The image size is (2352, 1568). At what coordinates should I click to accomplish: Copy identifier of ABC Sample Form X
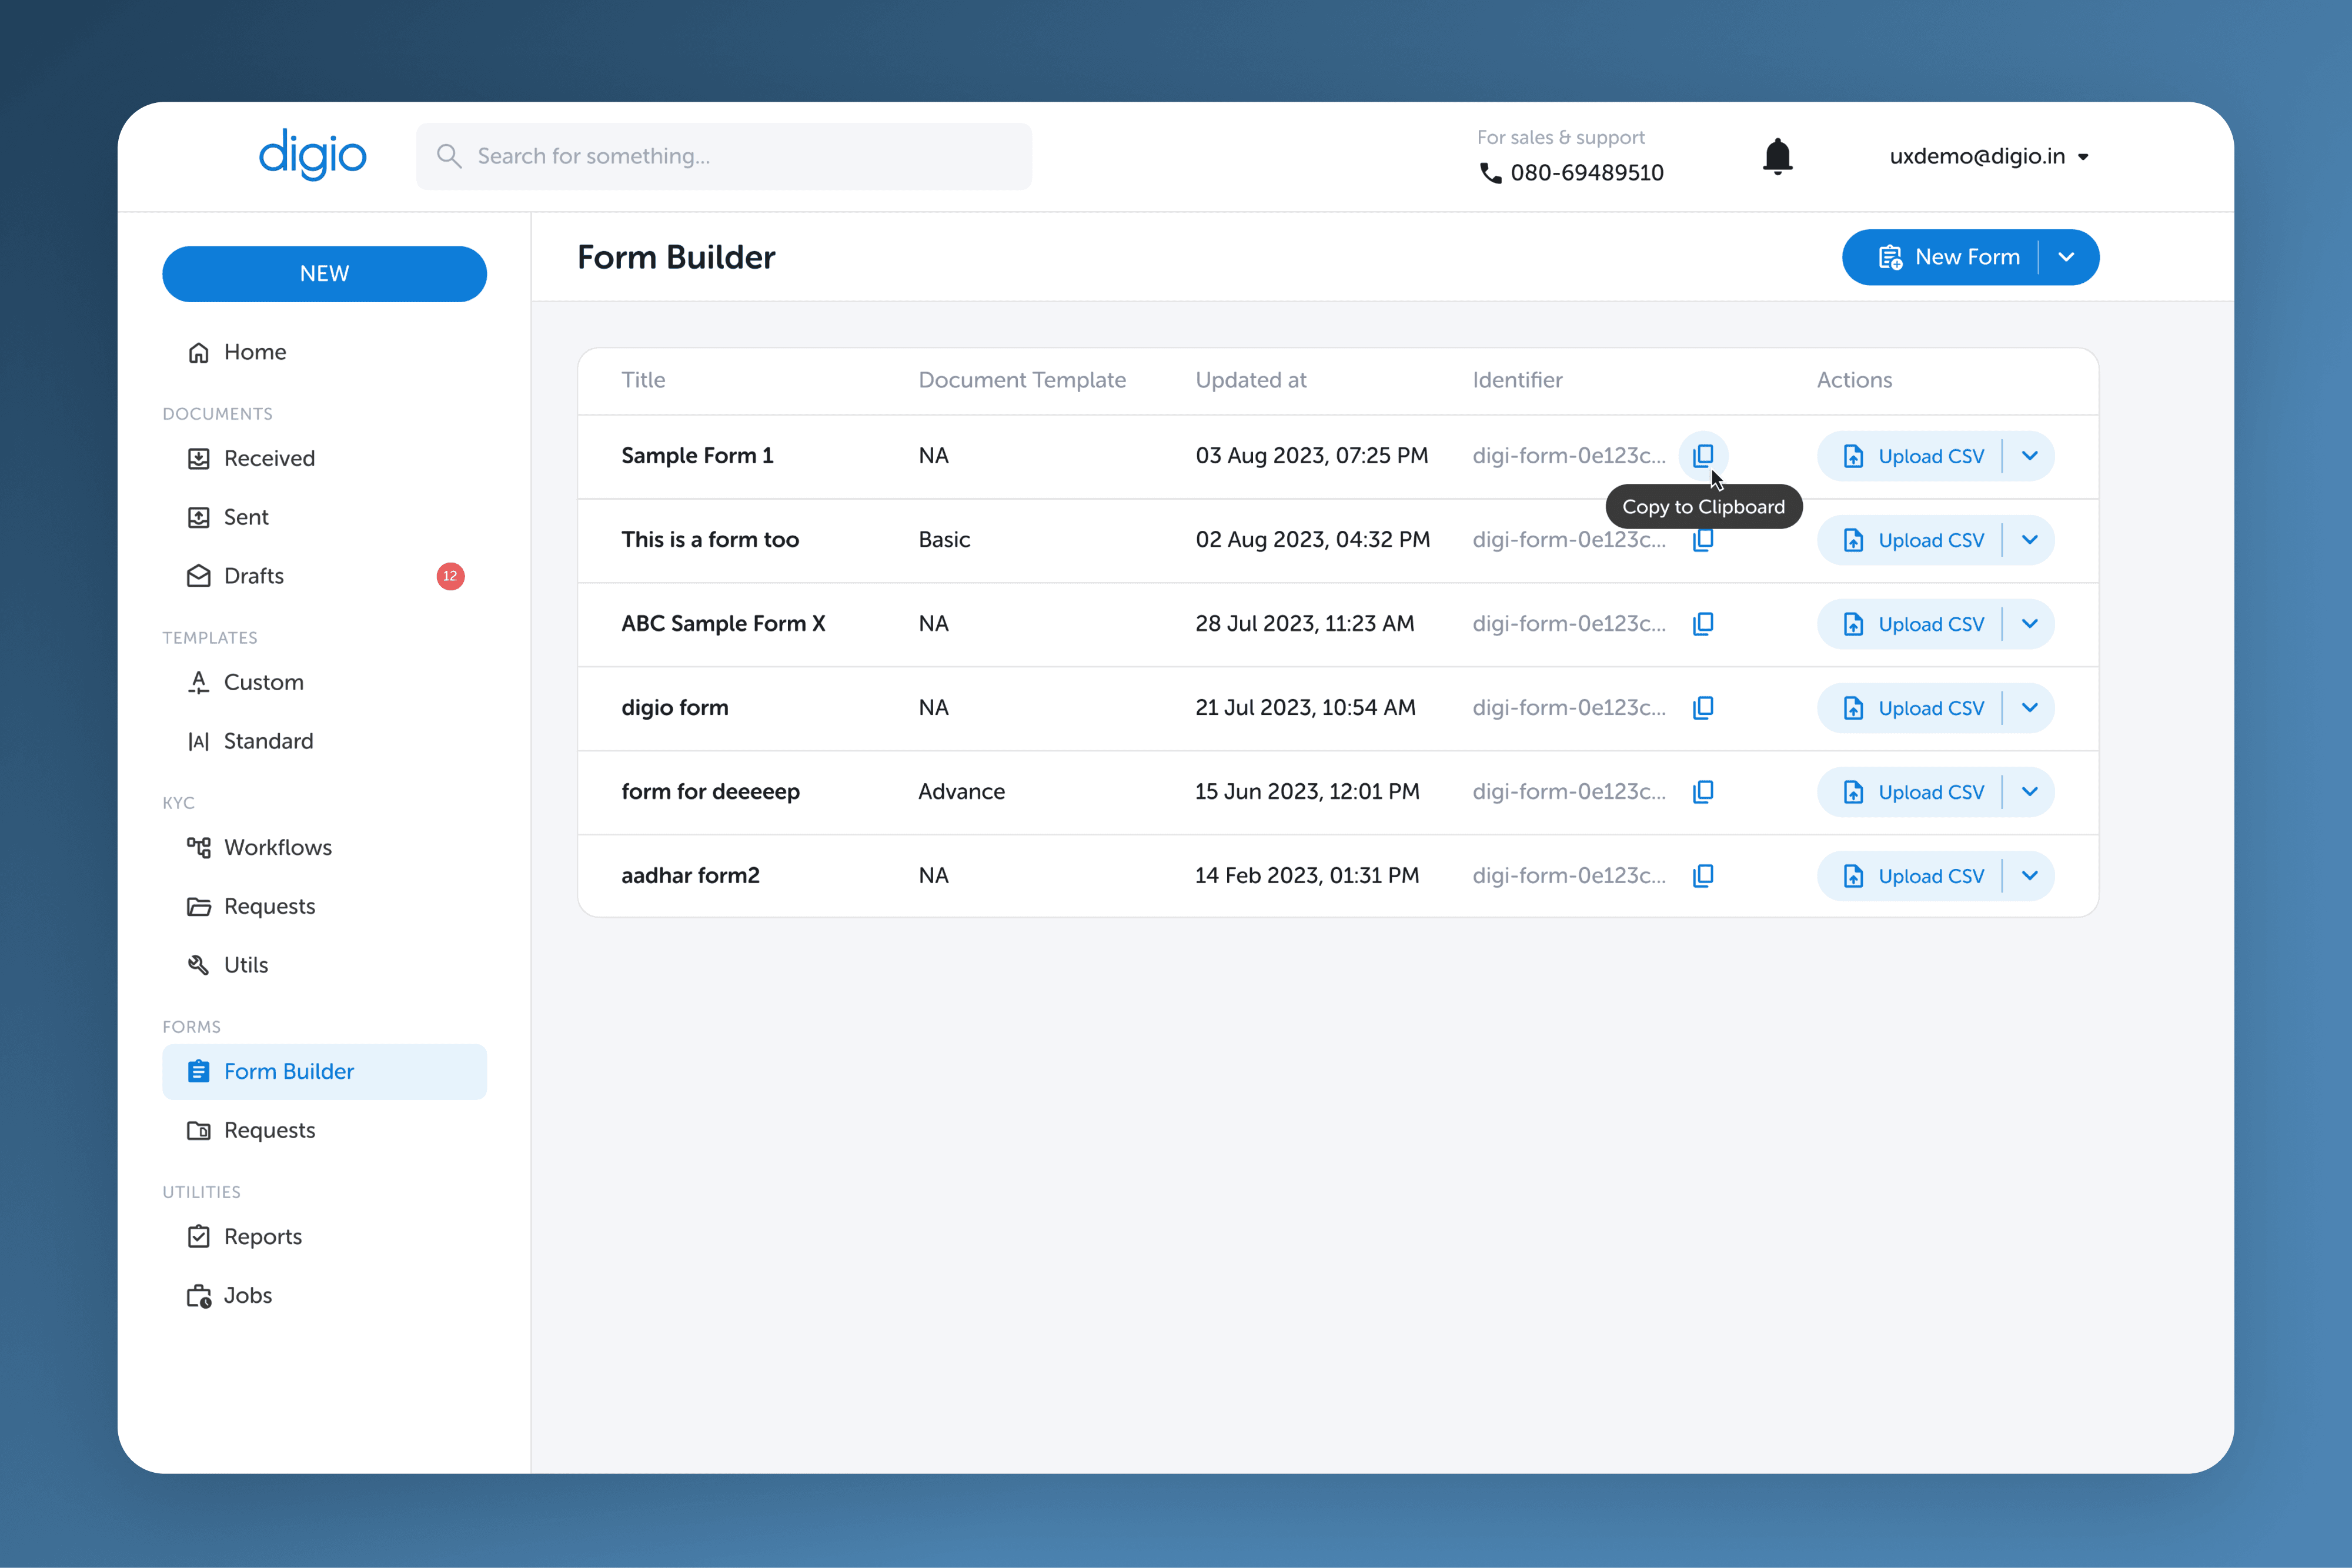coord(1703,624)
